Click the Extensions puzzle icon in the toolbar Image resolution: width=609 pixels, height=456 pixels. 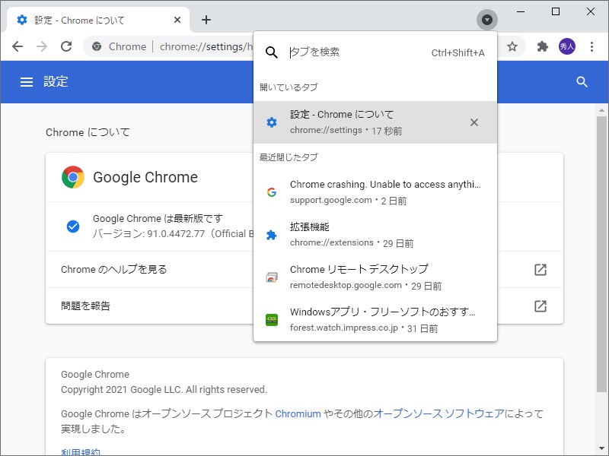(542, 46)
